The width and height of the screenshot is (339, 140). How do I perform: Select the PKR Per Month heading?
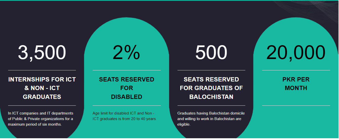point(296,84)
